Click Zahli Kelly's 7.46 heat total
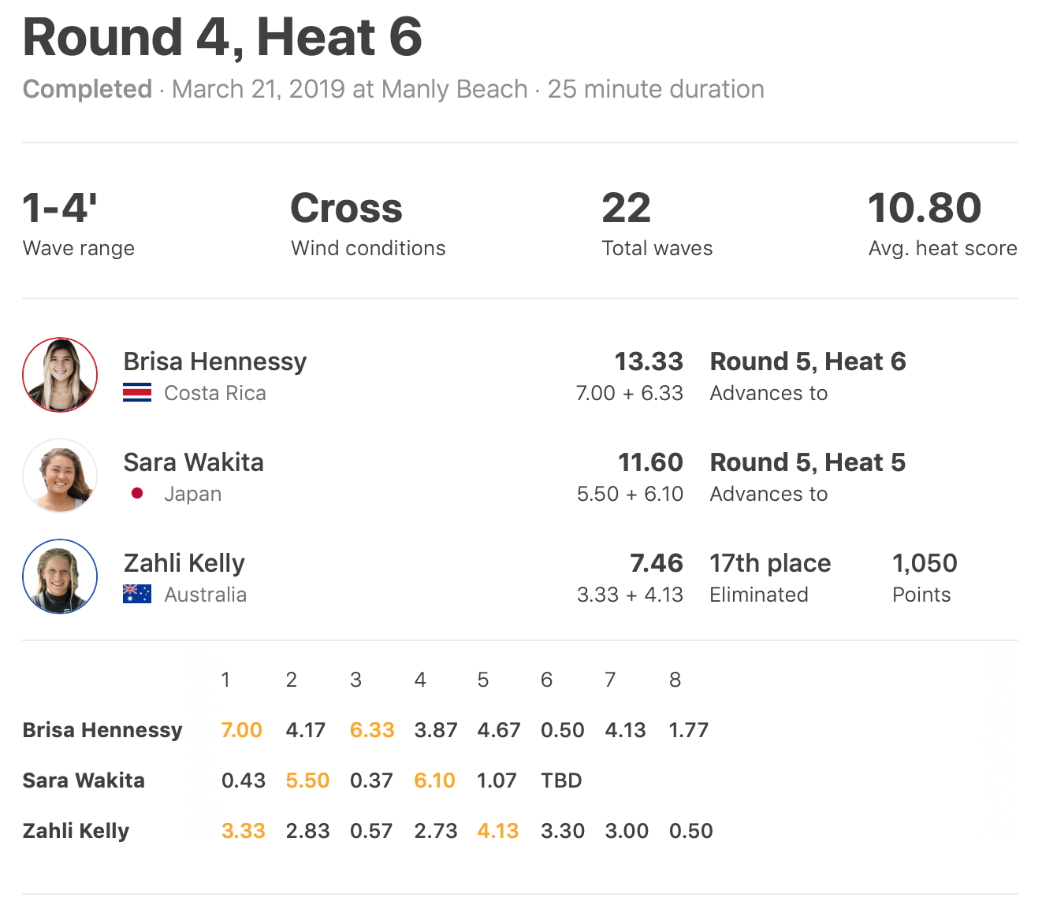The image size is (1042, 912). tap(656, 563)
